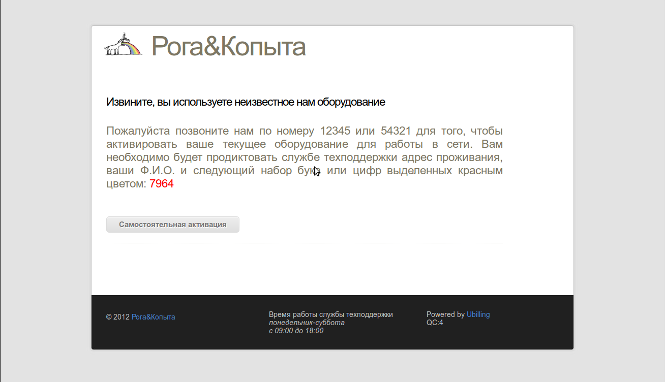Image resolution: width=665 pixels, height=382 pixels.
Task: Click the Время работы службы техподдержки text
Action: pyautogui.click(x=330, y=314)
